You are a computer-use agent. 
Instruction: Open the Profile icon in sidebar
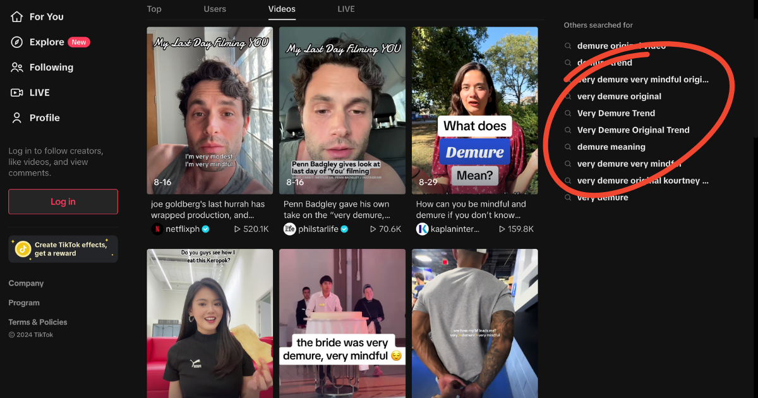(x=18, y=118)
